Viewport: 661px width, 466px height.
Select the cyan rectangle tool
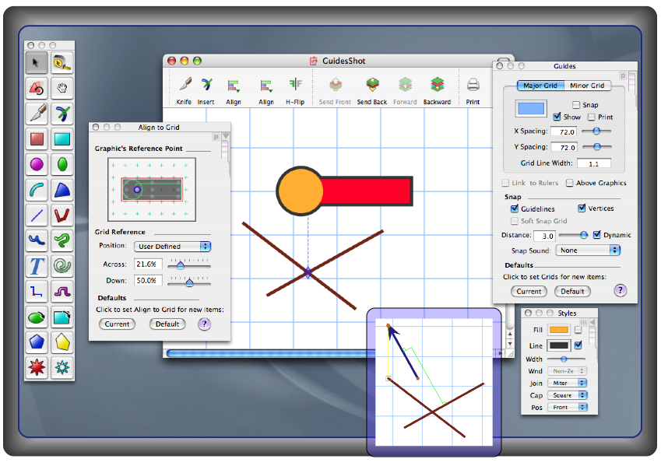62,138
